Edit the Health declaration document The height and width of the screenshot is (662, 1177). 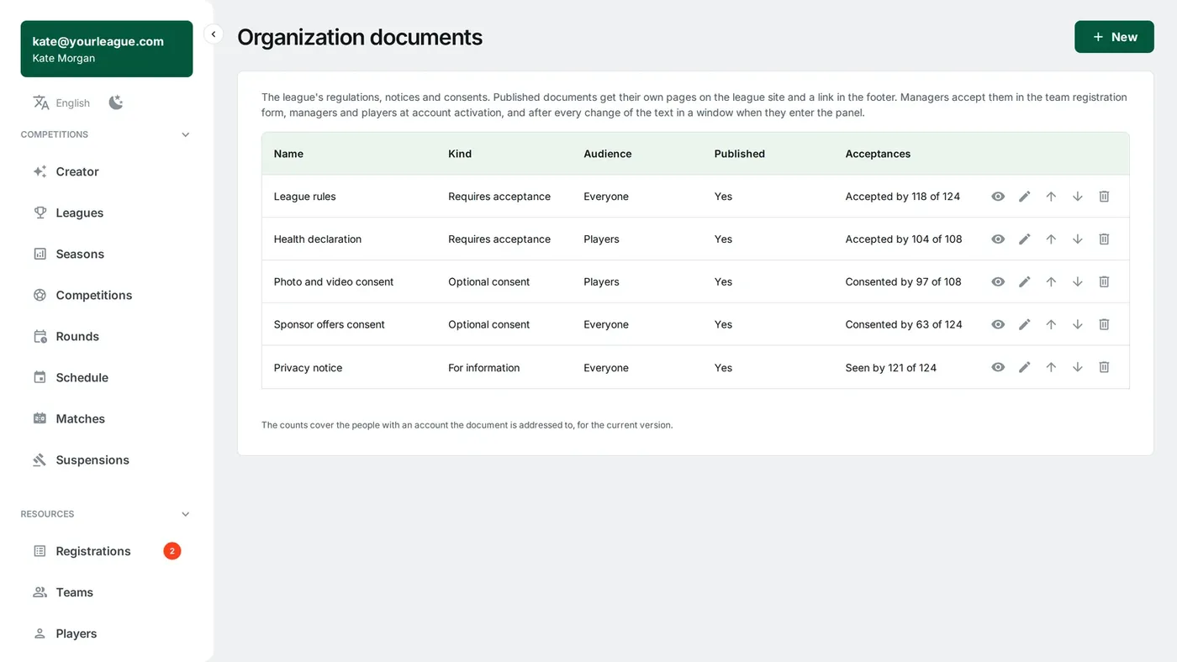pos(1024,239)
